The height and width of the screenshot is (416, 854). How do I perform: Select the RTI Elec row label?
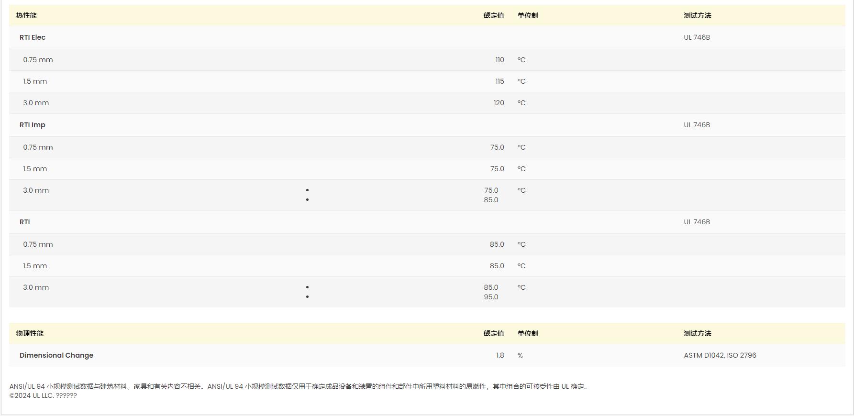[33, 37]
